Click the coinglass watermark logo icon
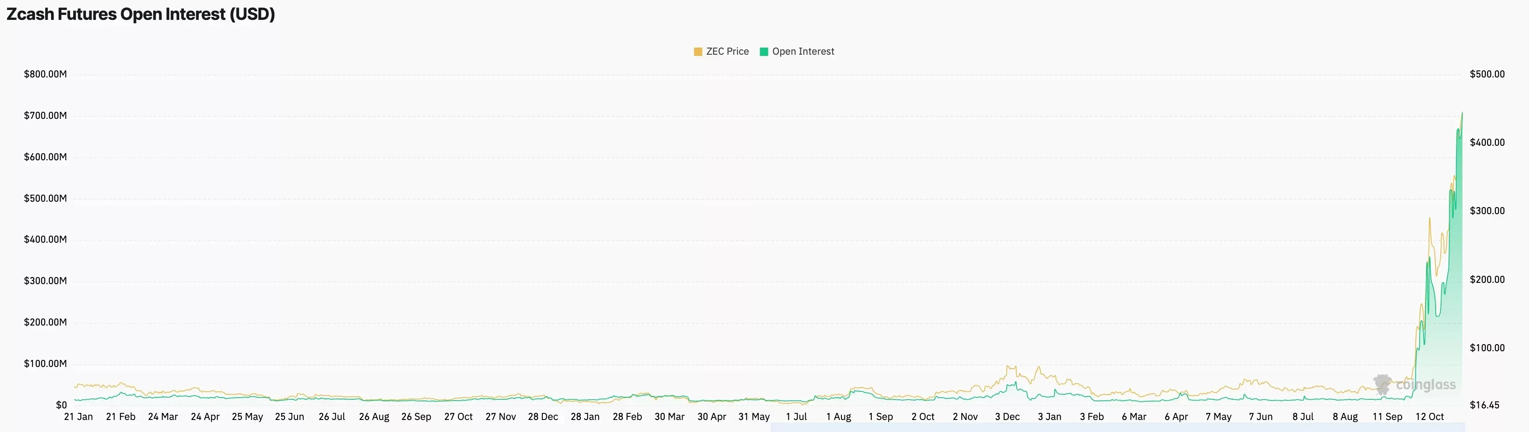 pyautogui.click(x=1383, y=385)
